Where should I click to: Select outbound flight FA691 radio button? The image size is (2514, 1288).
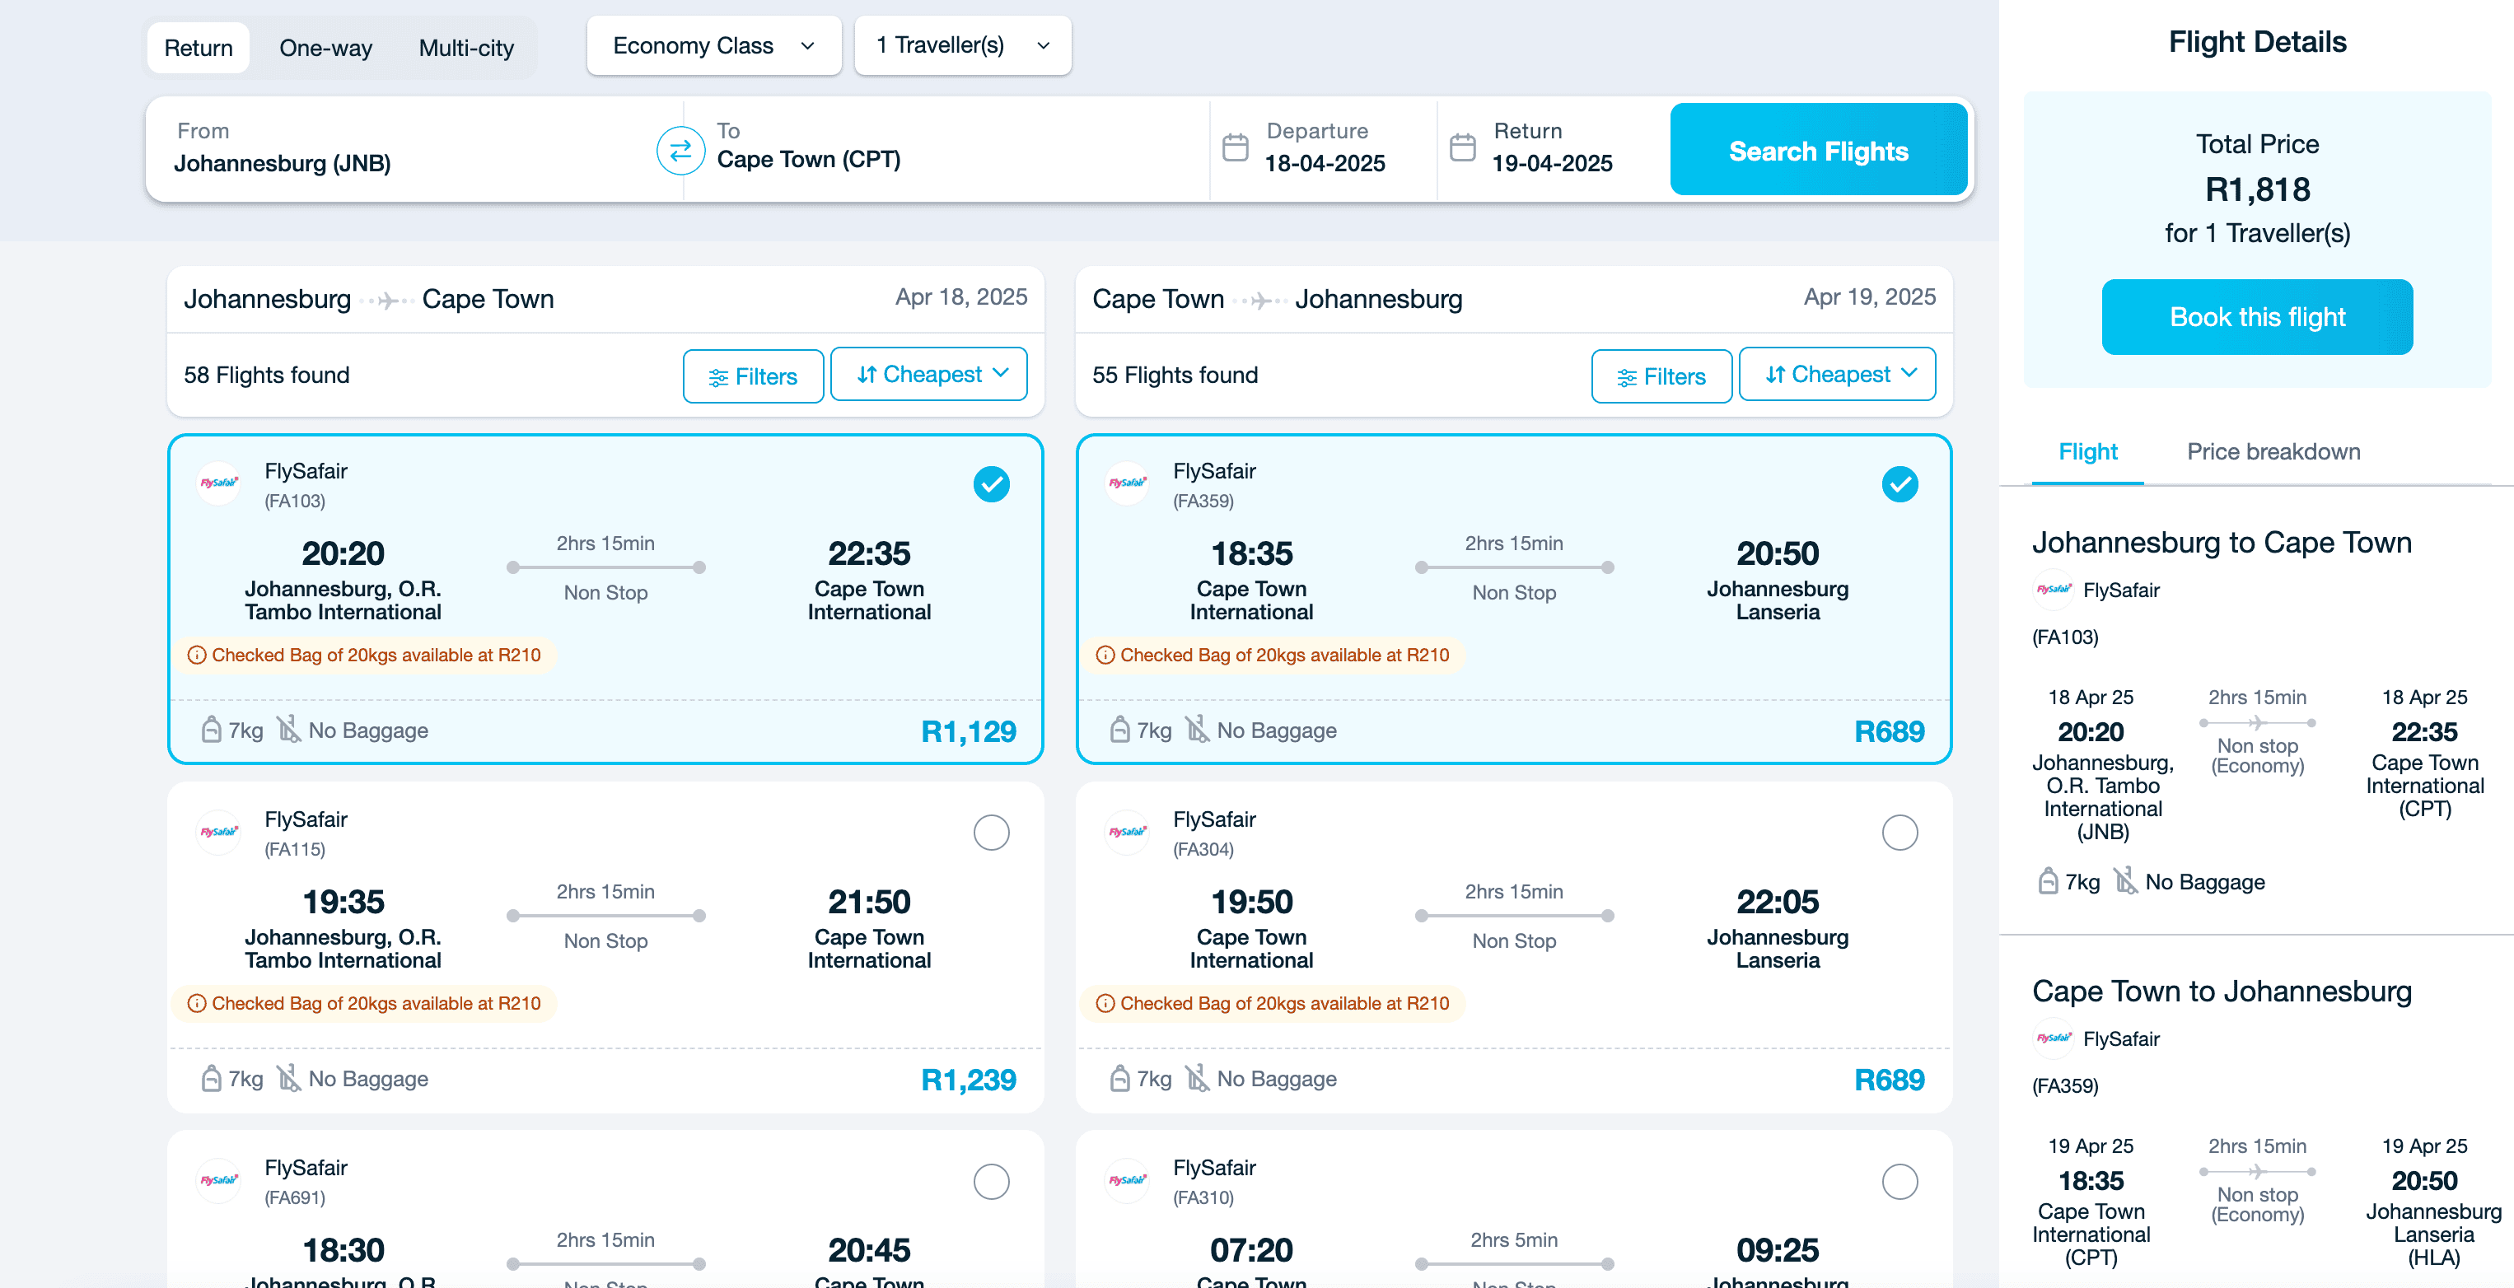coord(992,1181)
